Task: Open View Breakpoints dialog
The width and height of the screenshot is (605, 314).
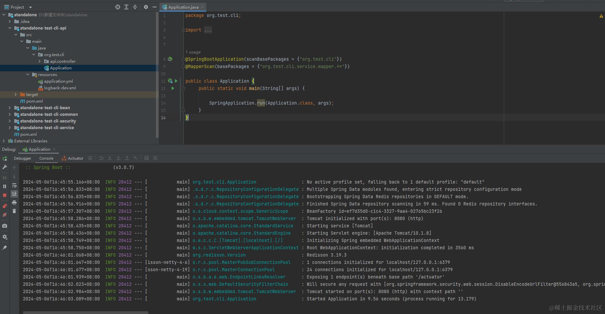Action: click(x=5, y=206)
